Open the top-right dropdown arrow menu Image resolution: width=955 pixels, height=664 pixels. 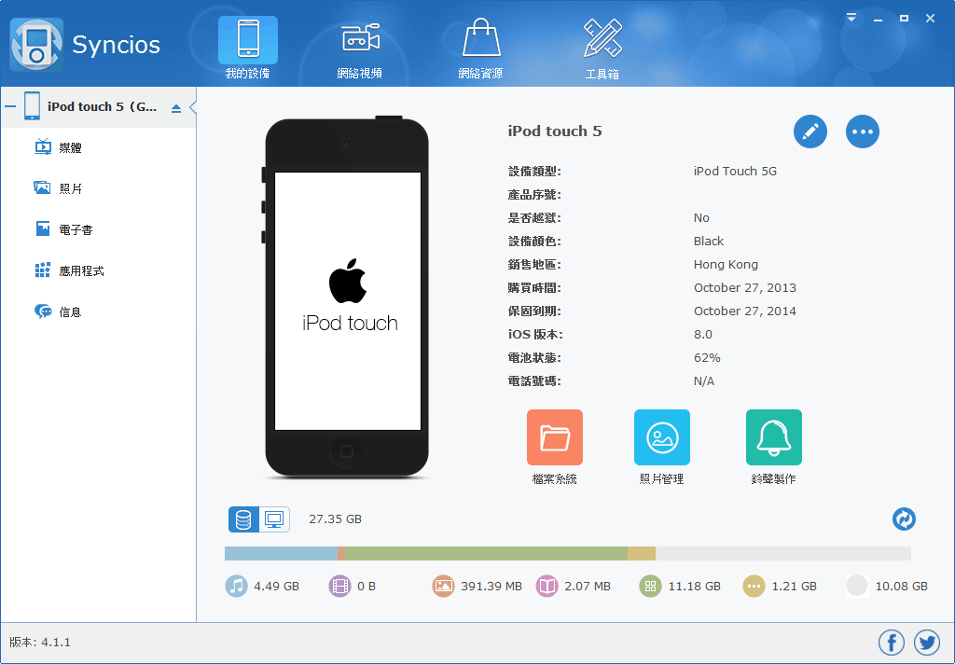click(x=851, y=17)
